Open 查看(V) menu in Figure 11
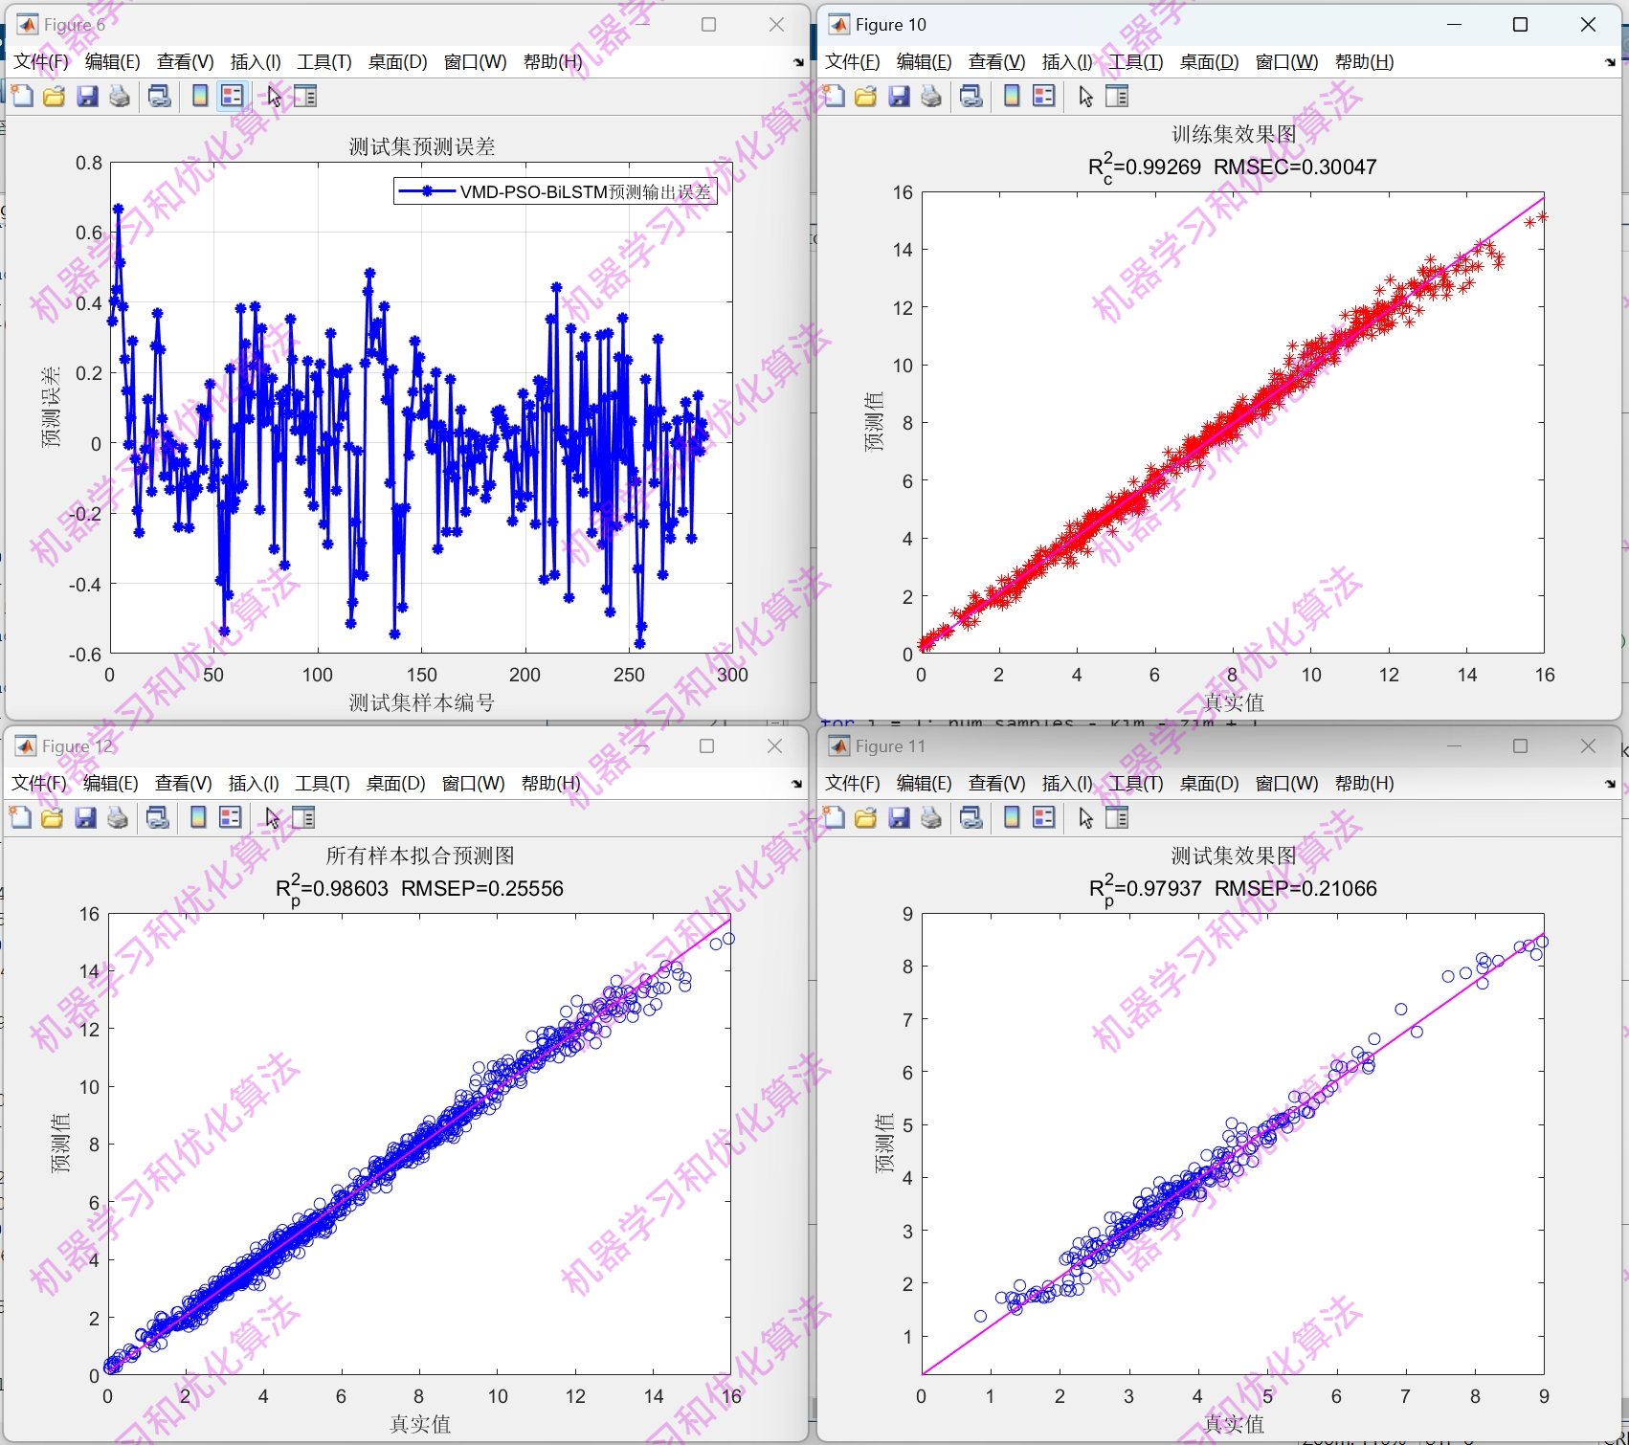Image resolution: width=1629 pixels, height=1445 pixels. point(997,783)
